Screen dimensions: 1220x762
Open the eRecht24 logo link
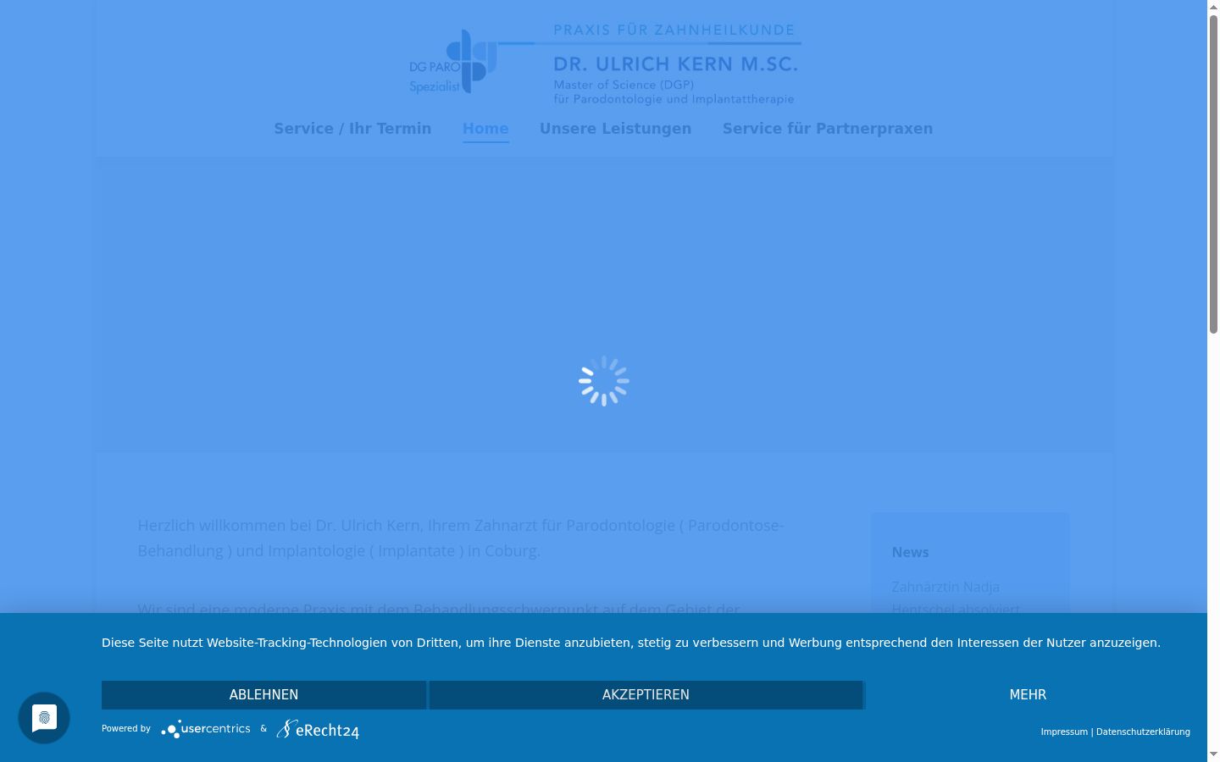318,729
